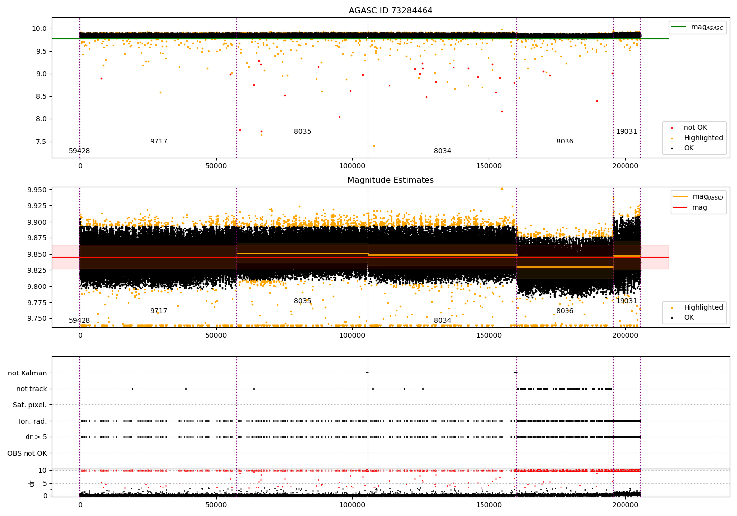The height and width of the screenshot is (516, 737).
Task: Click y-axis tick 8.5 on top plot
Action: 42,97
